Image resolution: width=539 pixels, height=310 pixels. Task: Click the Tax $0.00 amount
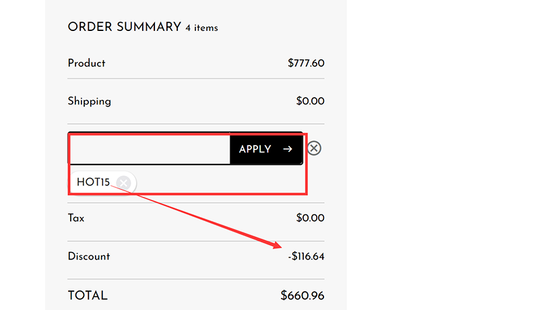click(x=310, y=218)
